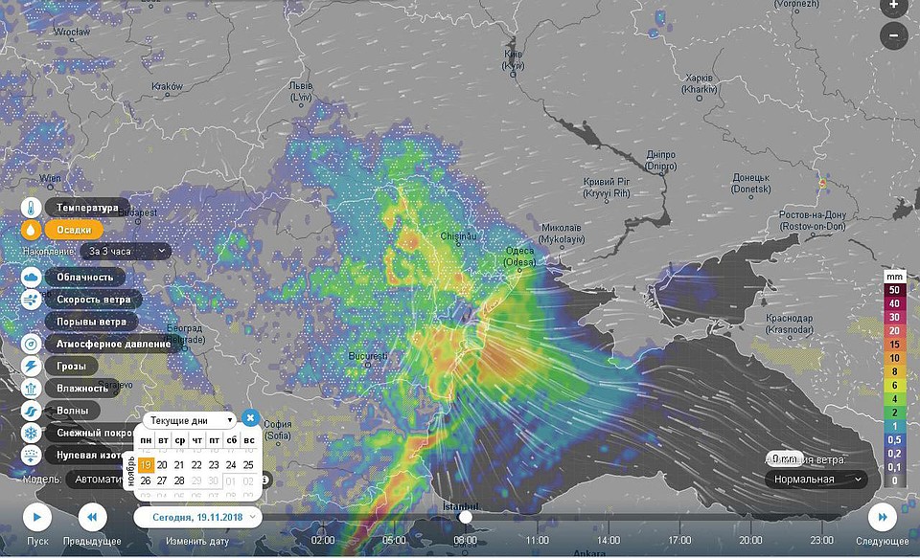
Task: Open the Текущие дни dropdown
Action: tap(189, 420)
